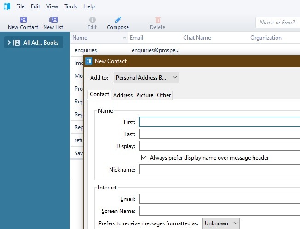Viewport: 300px width, 229px height.
Task: Open the File menu
Action: click(20, 6)
